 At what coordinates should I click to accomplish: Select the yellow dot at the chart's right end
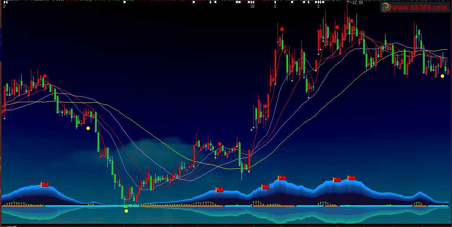tap(442, 76)
